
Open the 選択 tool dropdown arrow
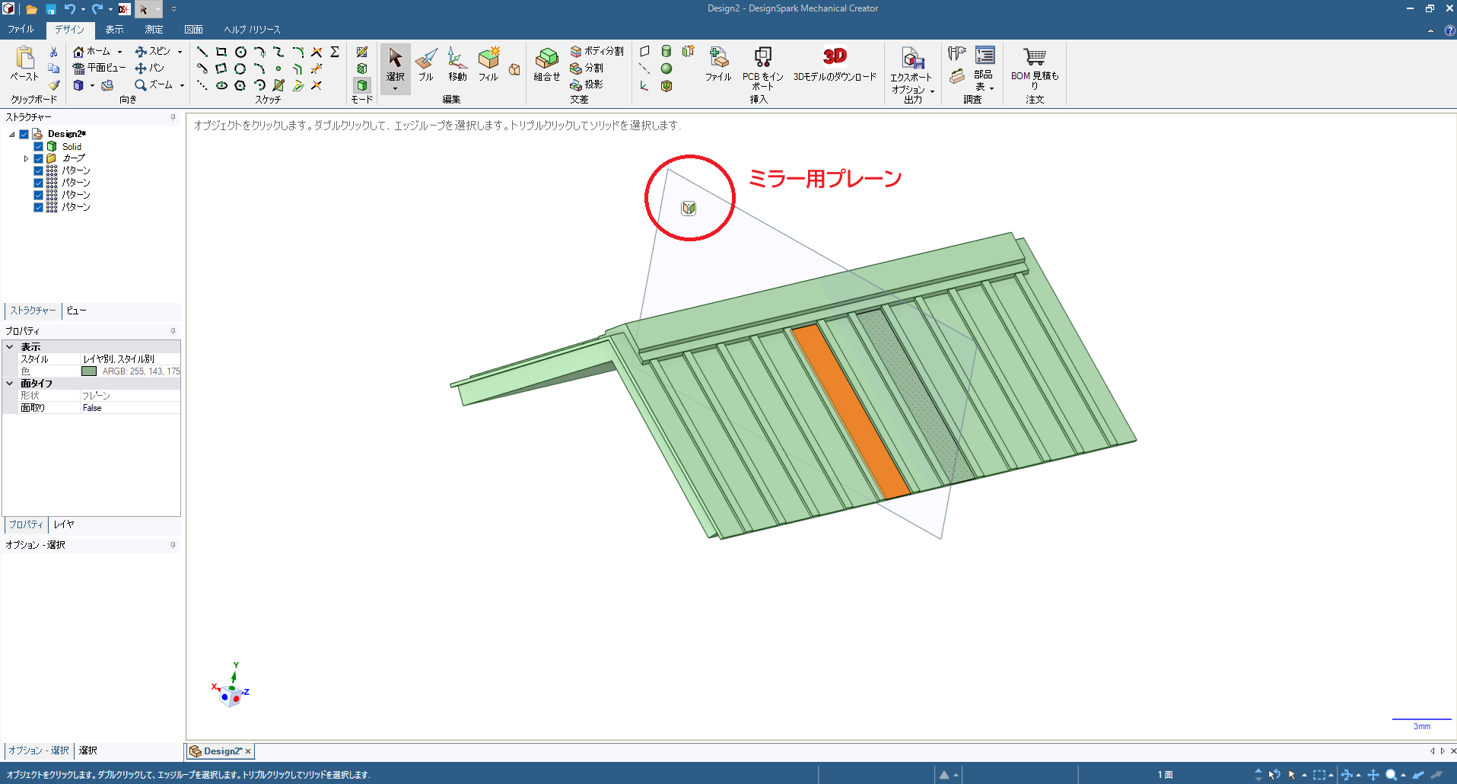pos(395,89)
